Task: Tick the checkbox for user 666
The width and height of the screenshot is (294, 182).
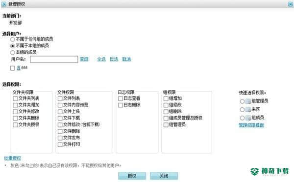Action: (x=13, y=68)
